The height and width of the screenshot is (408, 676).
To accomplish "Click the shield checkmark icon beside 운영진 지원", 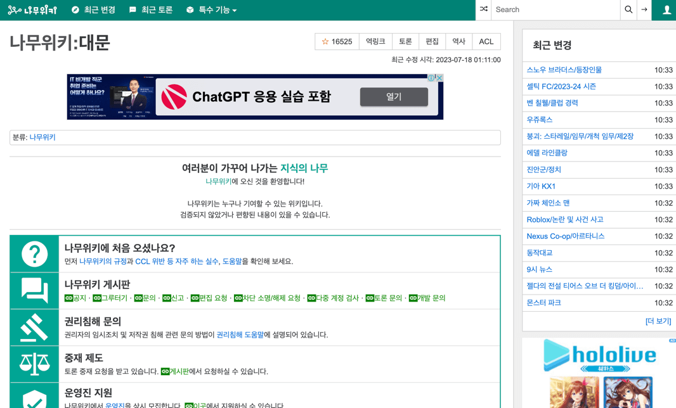I will (x=34, y=397).
